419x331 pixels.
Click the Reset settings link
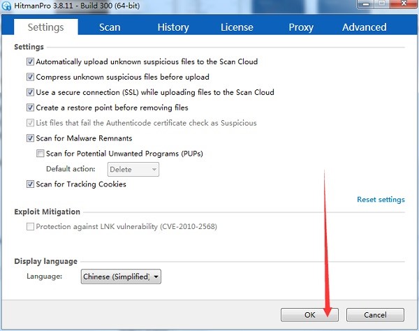tap(381, 200)
